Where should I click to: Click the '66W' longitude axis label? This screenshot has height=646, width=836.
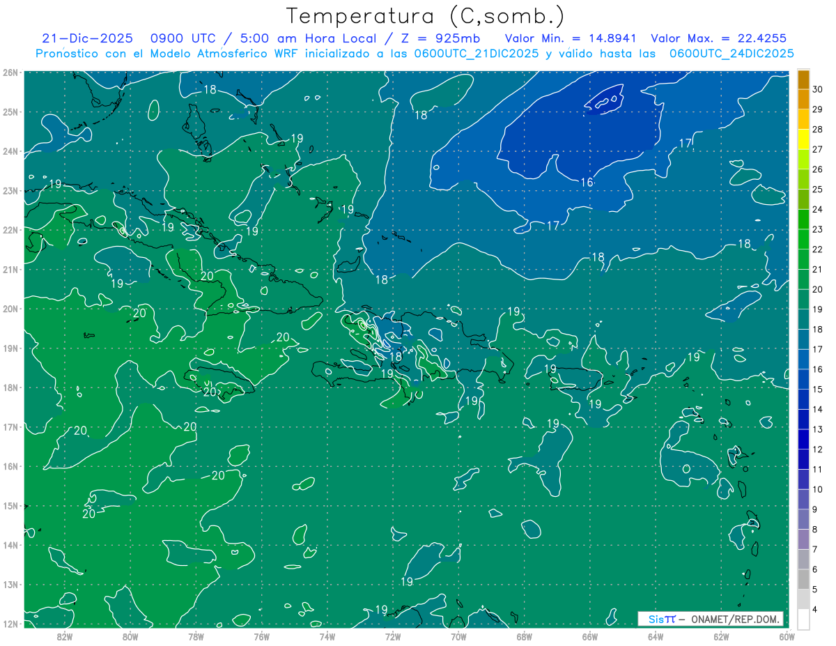[x=590, y=636]
